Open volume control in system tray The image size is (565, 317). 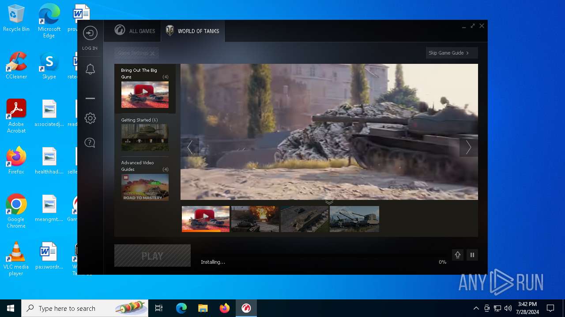(508, 308)
